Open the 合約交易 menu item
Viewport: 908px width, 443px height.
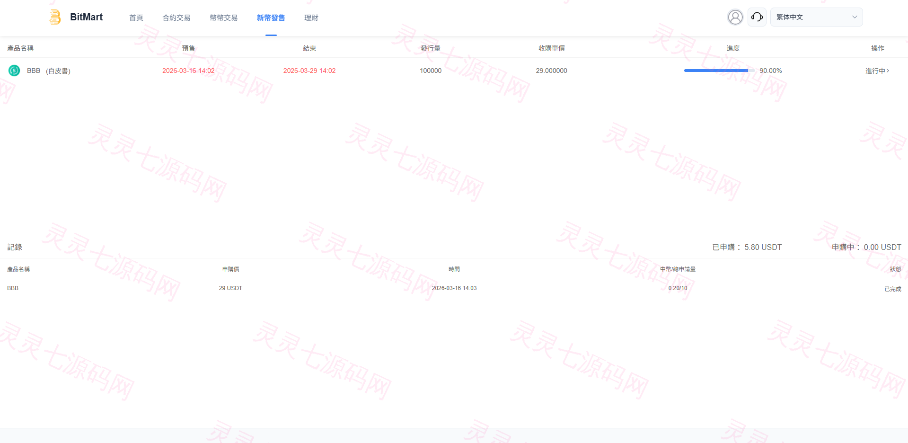click(176, 18)
